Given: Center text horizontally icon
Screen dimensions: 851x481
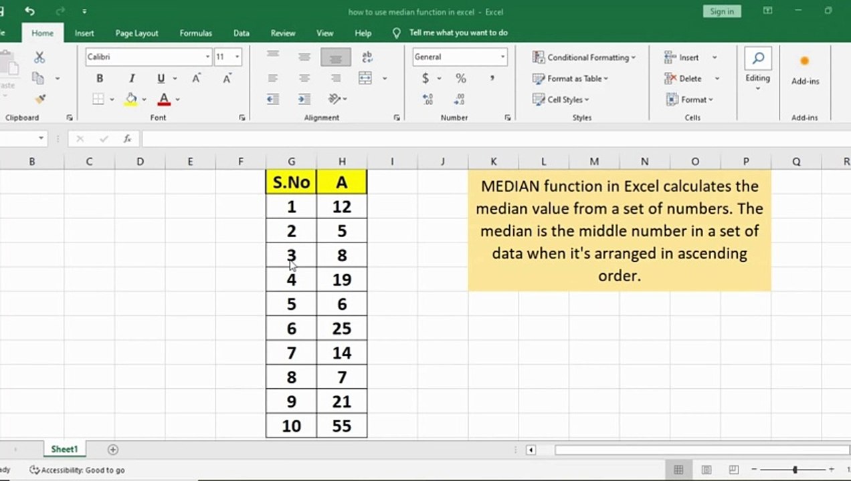Looking at the screenshot, I should coord(304,78).
